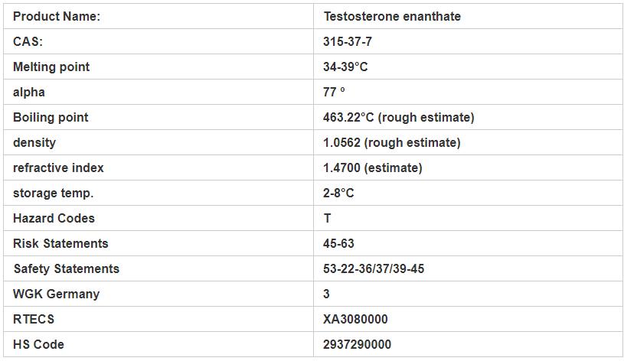Select the storage temperature value 2-8°C
Screen dimensions: 624x361
point(338,193)
